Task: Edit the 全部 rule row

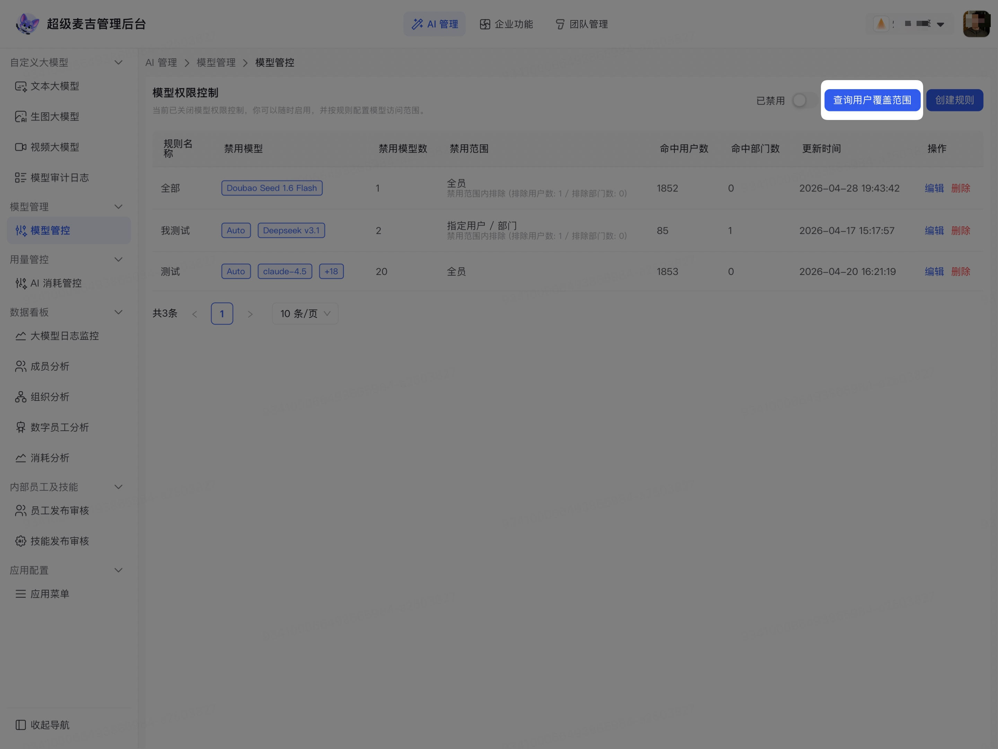Action: coord(934,188)
